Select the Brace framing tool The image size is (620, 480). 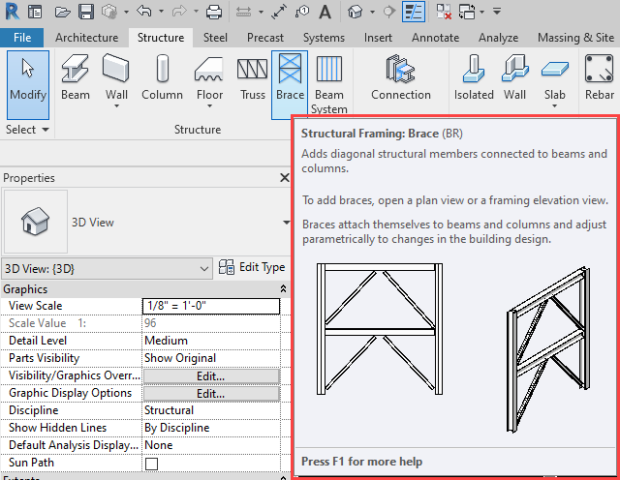(x=290, y=77)
